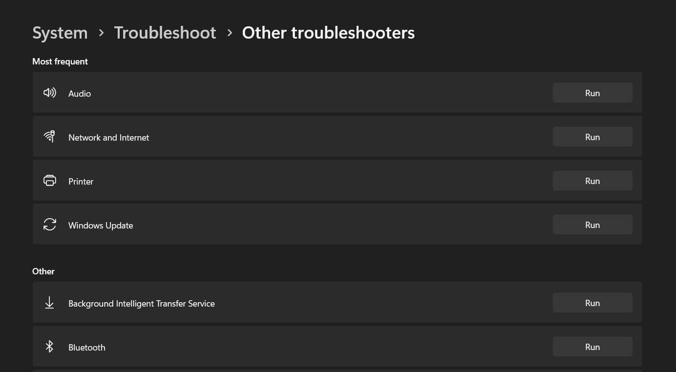Select the Windows Update row label
The image size is (676, 372).
[x=101, y=226]
